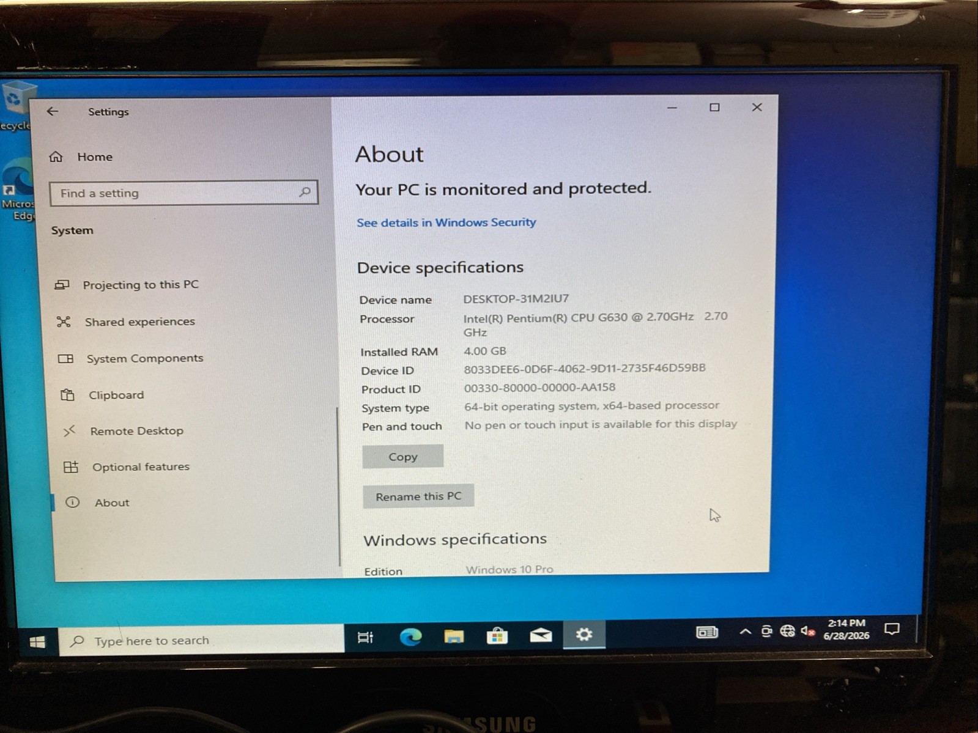Open See details in Windows Security link

click(446, 223)
